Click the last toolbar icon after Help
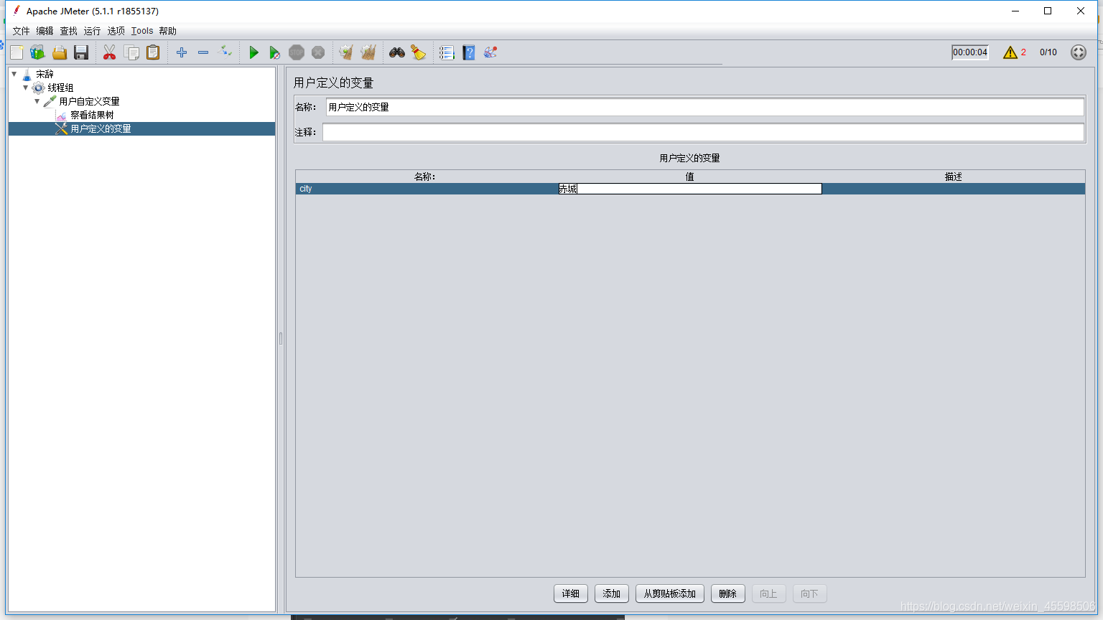 click(490, 52)
